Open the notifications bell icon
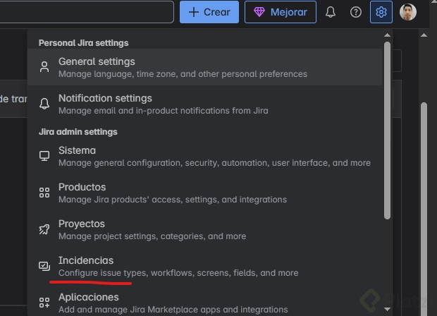This screenshot has width=437, height=316. coord(331,12)
